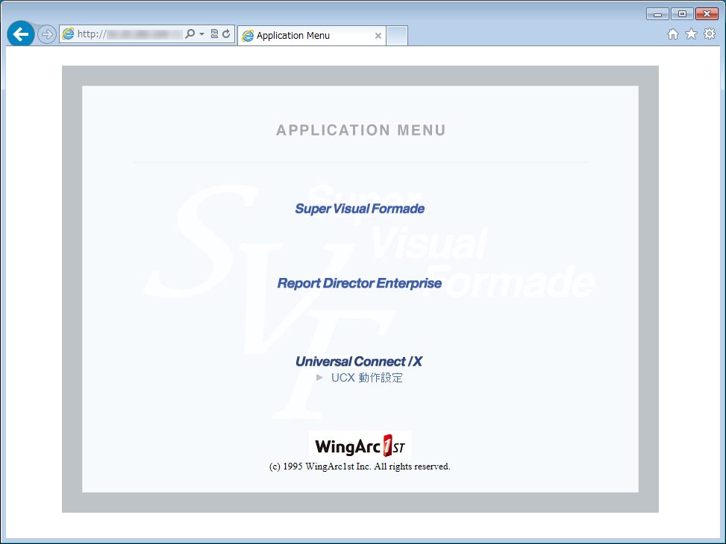
Task: Click the Internet Explorer icon in address bar
Action: (x=68, y=34)
